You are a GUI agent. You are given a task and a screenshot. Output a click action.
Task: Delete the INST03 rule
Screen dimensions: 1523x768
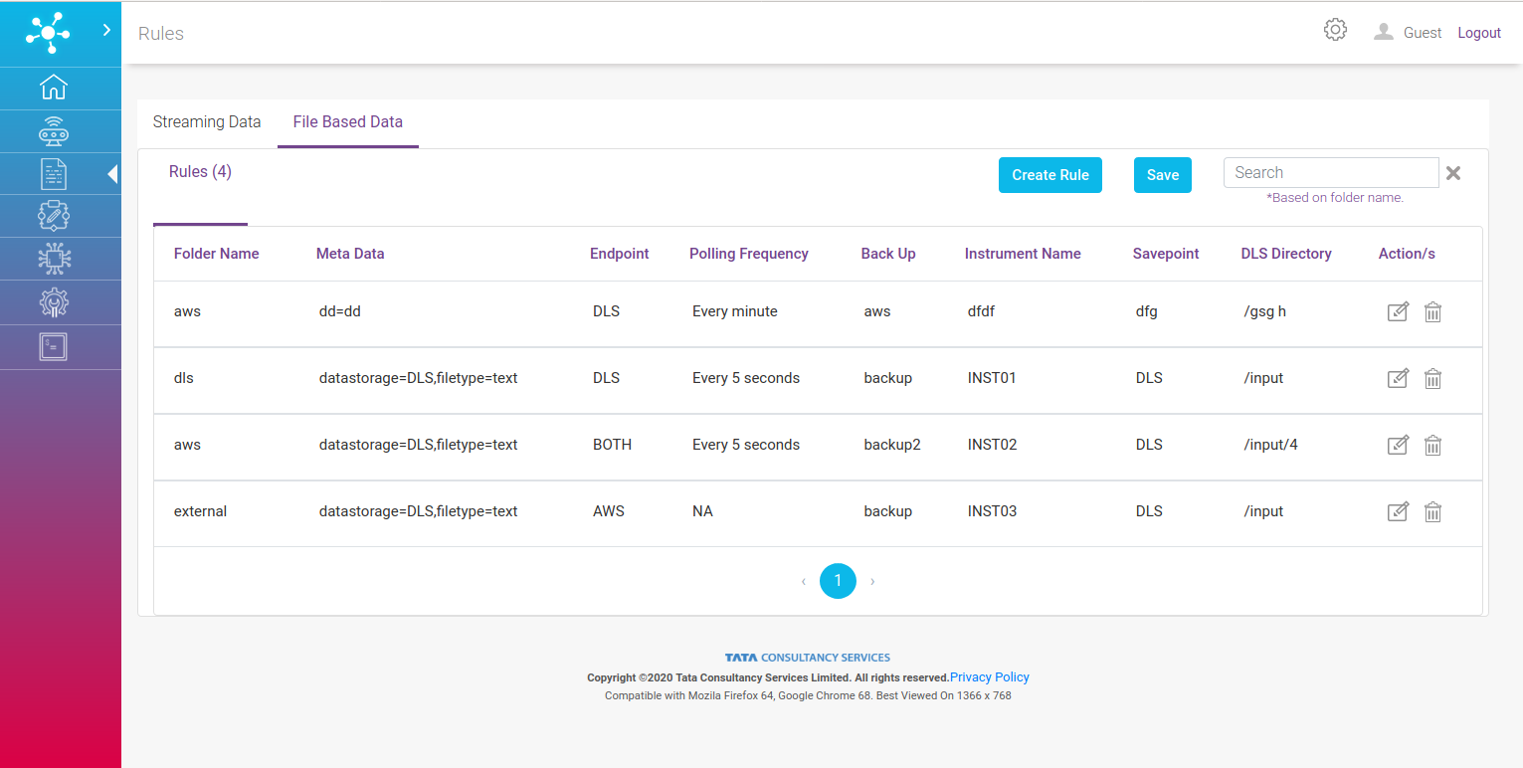[x=1432, y=511]
